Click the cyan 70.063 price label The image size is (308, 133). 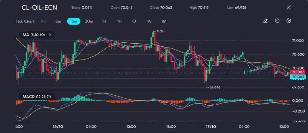297,77
